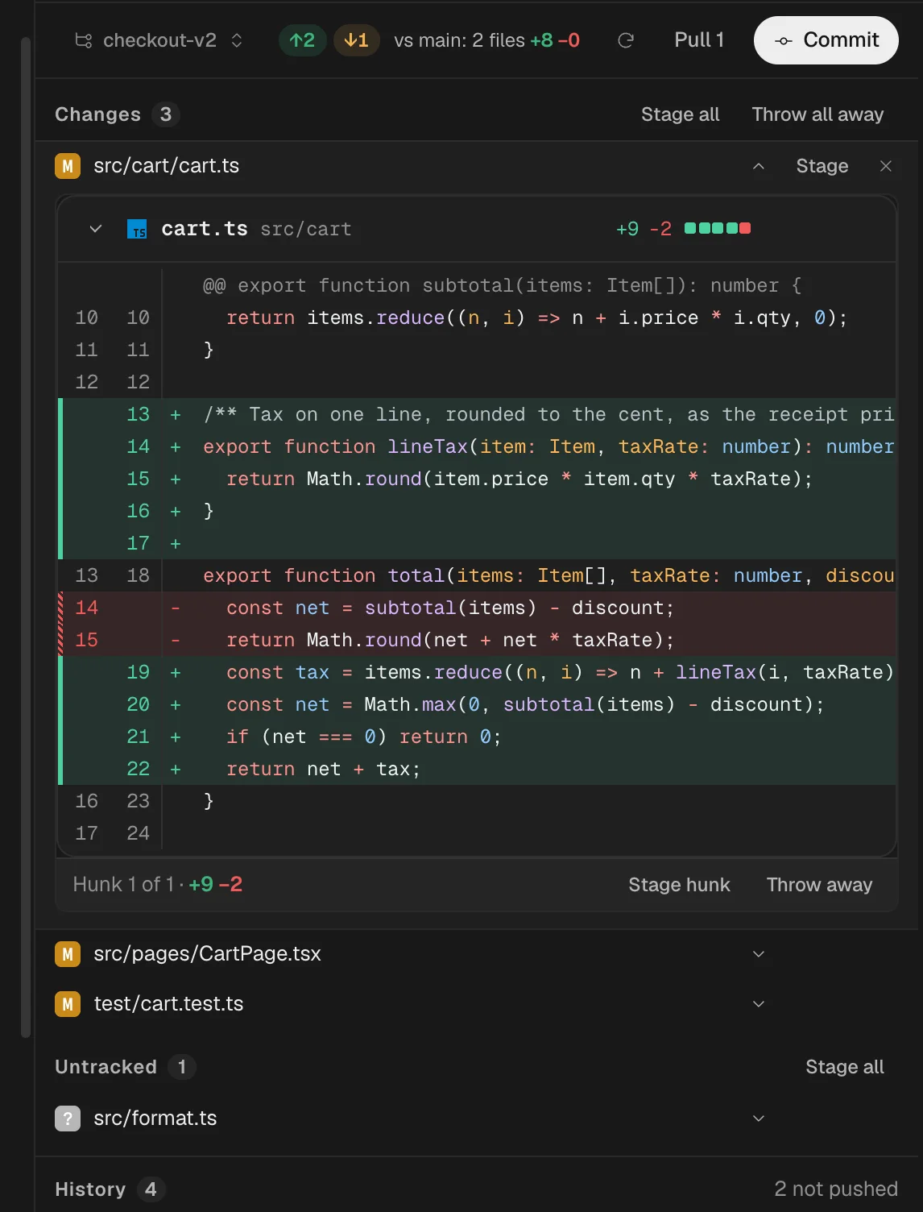
Task: Select the src/format.ts file
Action: [x=155, y=1119]
